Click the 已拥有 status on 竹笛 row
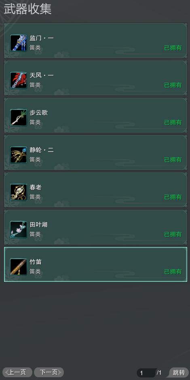 [173, 272]
